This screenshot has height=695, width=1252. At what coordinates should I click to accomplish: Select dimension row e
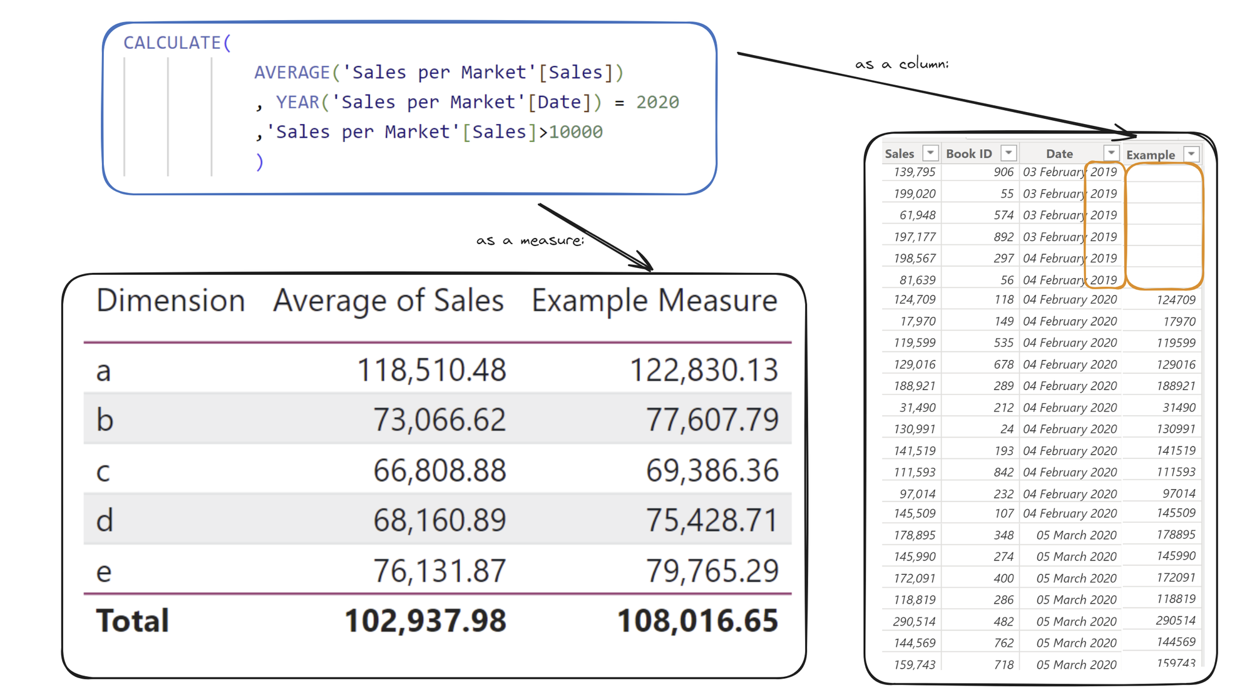coord(104,571)
